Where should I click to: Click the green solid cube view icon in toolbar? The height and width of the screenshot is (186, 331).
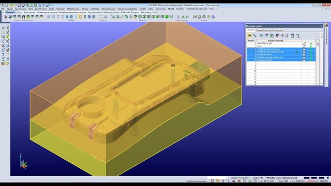[x=167, y=17]
